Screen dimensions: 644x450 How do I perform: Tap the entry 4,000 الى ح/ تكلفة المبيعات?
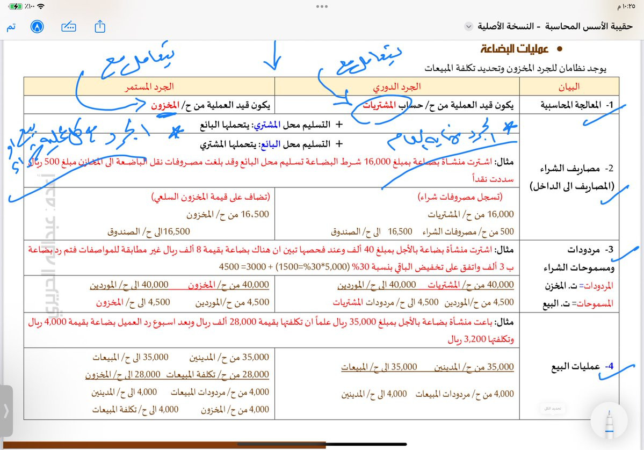(x=135, y=409)
